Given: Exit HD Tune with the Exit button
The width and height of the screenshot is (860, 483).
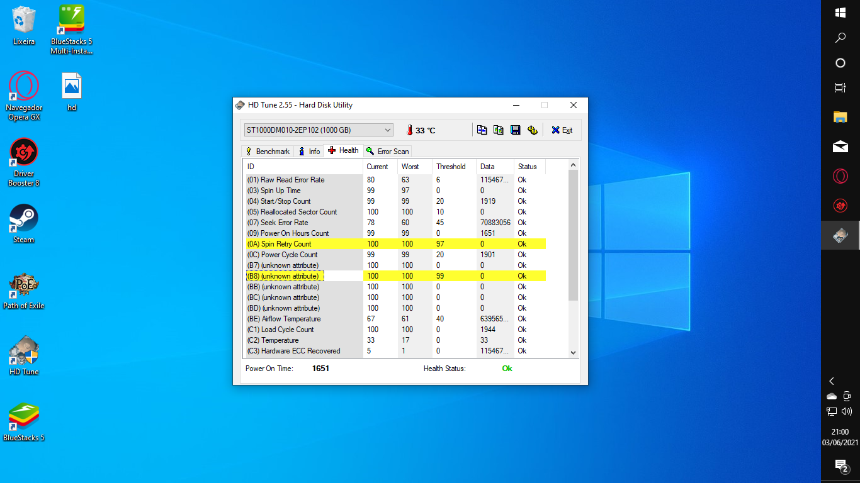Looking at the screenshot, I should pyautogui.click(x=562, y=130).
